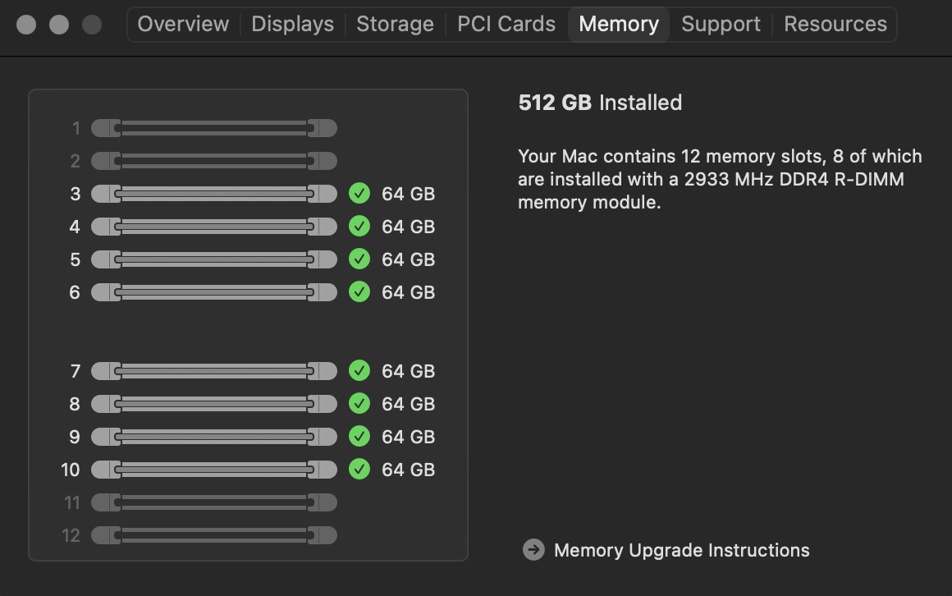Switch to the Overview tab
The image size is (952, 596).
pos(183,24)
